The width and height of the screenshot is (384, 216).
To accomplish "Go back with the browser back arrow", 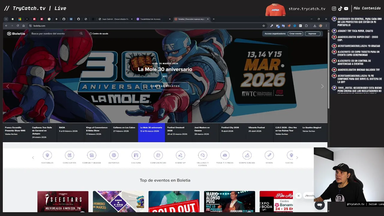I will coord(6,26).
